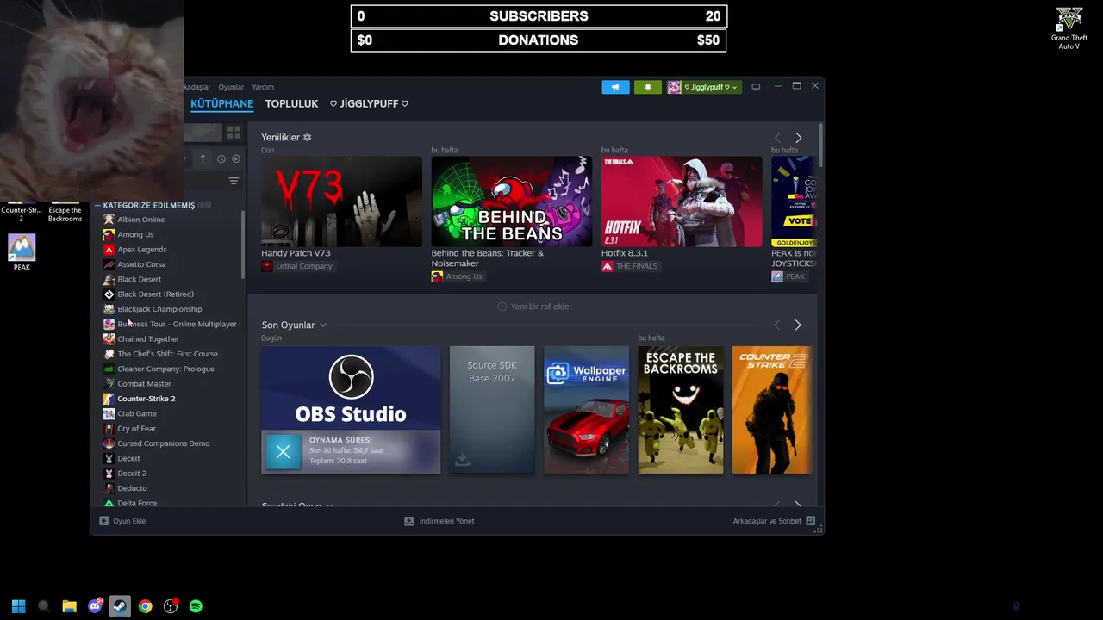This screenshot has height=620, width=1103.
Task: Open the Lethal Company link under Handy Patch
Action: 297,266
